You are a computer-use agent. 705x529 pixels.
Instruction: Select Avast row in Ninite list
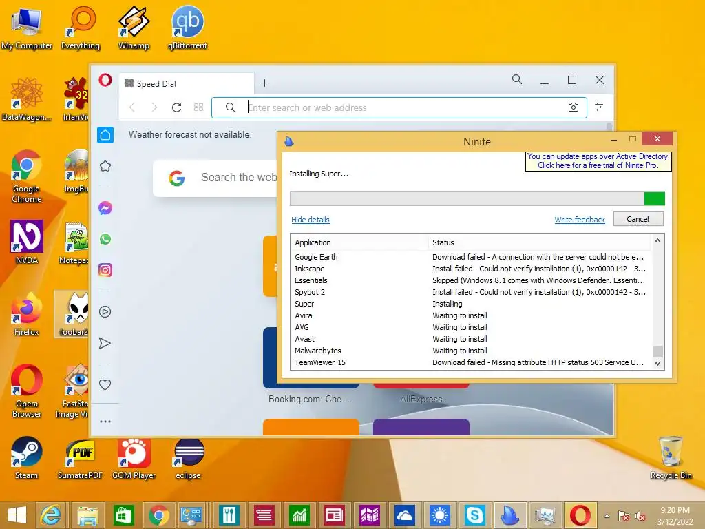click(x=471, y=339)
